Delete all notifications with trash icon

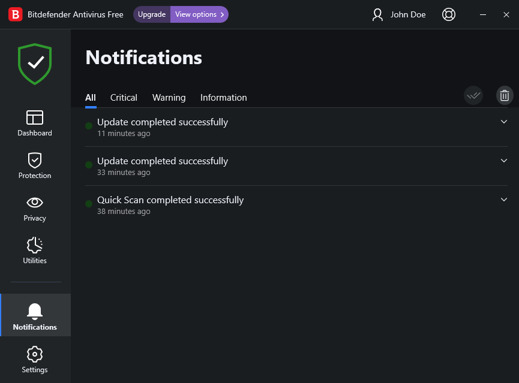tap(505, 95)
